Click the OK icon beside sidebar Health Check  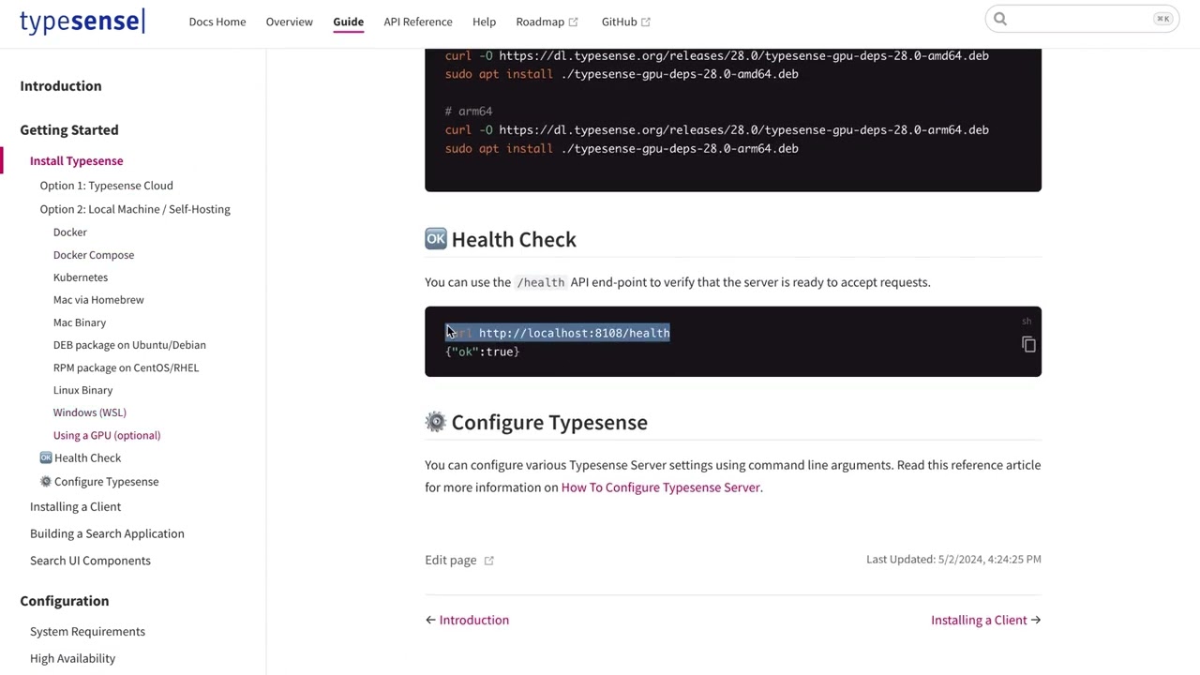46,457
